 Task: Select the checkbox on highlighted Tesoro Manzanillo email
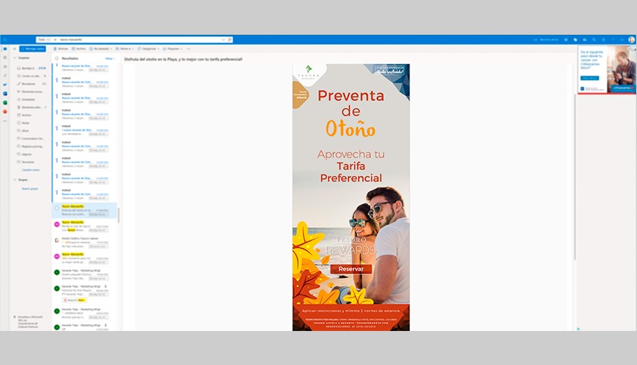(x=57, y=209)
